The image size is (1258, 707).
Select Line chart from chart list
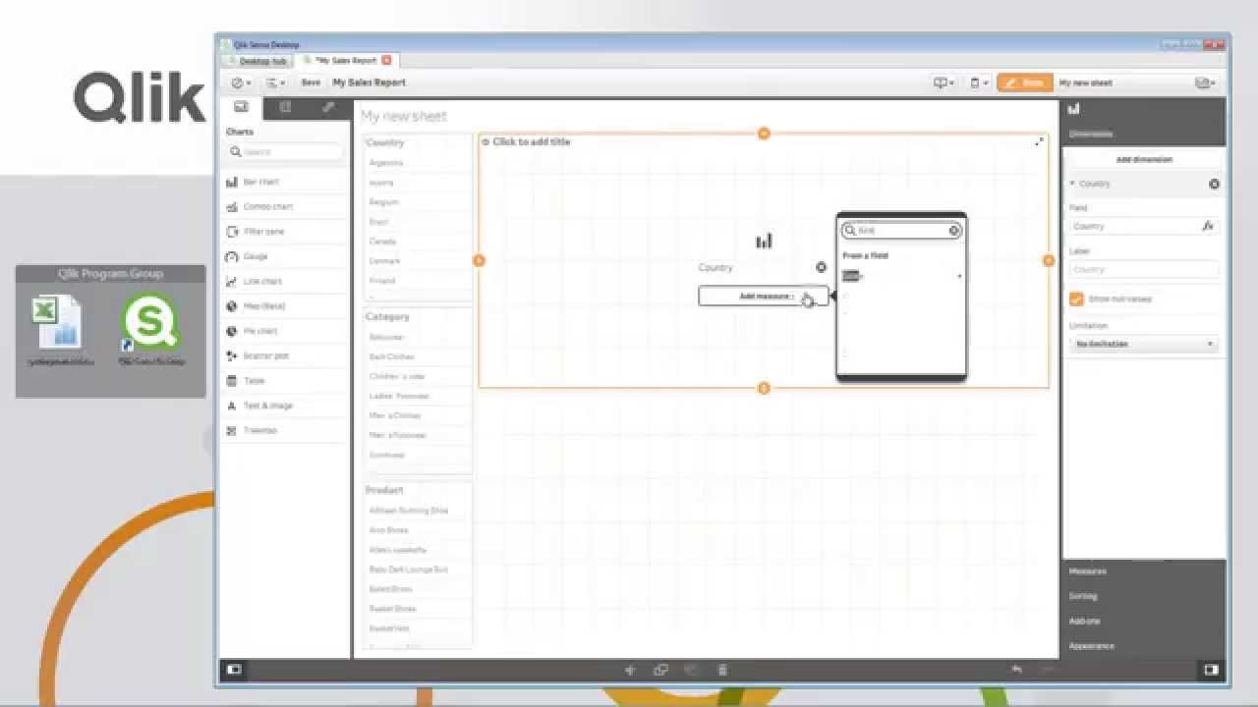(285, 282)
